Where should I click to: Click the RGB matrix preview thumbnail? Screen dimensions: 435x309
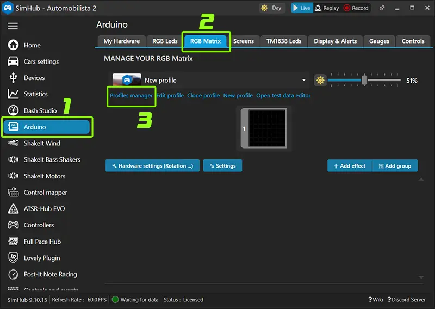(x=264, y=128)
